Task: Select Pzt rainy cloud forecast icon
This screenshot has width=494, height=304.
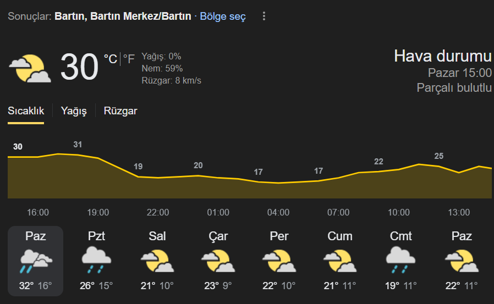Action: tap(96, 260)
